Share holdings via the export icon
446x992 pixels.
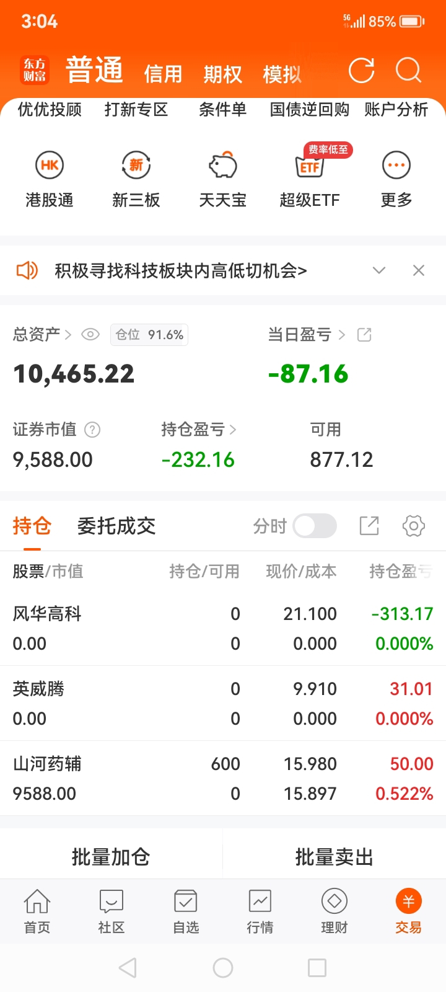coord(369,526)
